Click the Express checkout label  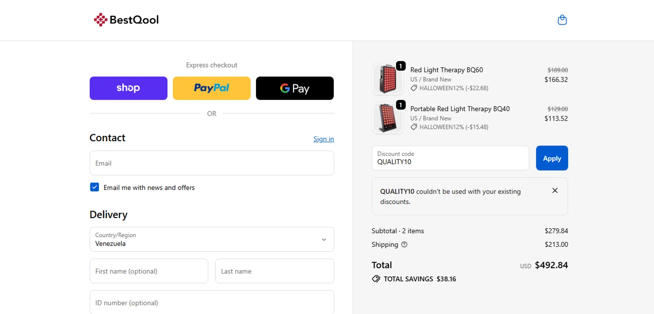[212, 65]
